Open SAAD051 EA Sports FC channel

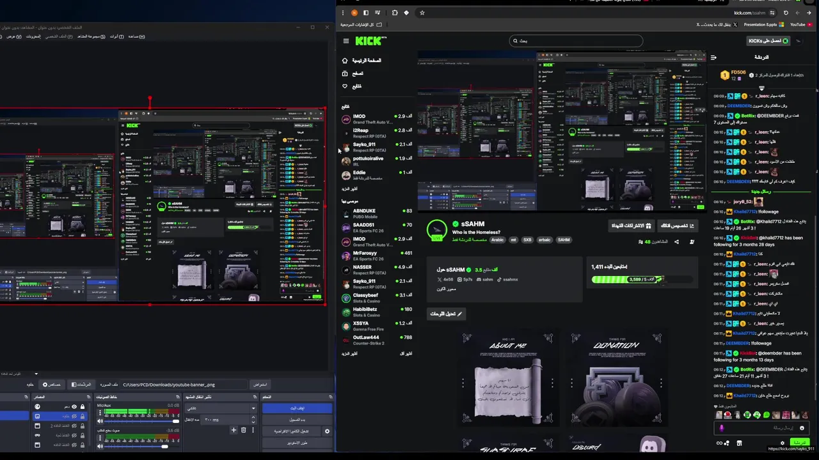(x=378, y=227)
